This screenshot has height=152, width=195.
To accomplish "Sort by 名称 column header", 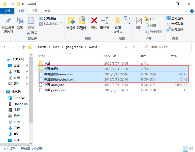I will [42, 56].
